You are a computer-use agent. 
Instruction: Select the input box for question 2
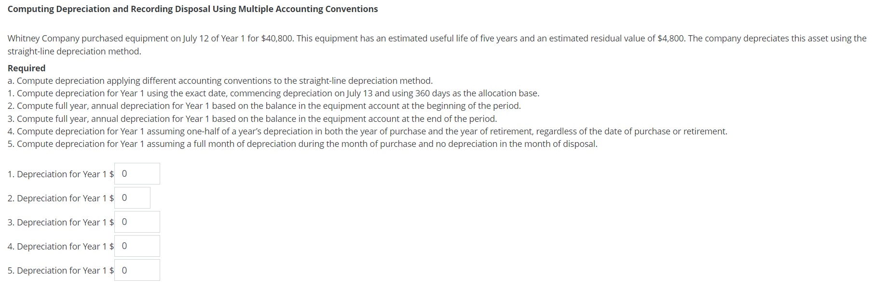pyautogui.click(x=132, y=198)
